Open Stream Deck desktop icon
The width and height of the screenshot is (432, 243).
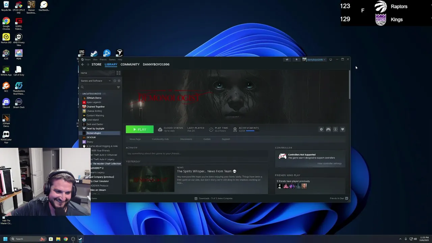pos(19,102)
